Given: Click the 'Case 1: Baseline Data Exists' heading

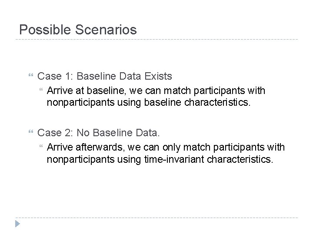Looking at the screenshot, I should click(105, 77).
